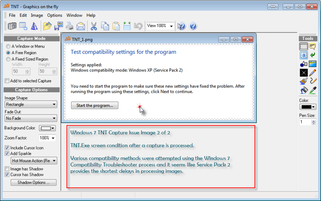Open the Background Color swatch picker

click(47, 128)
